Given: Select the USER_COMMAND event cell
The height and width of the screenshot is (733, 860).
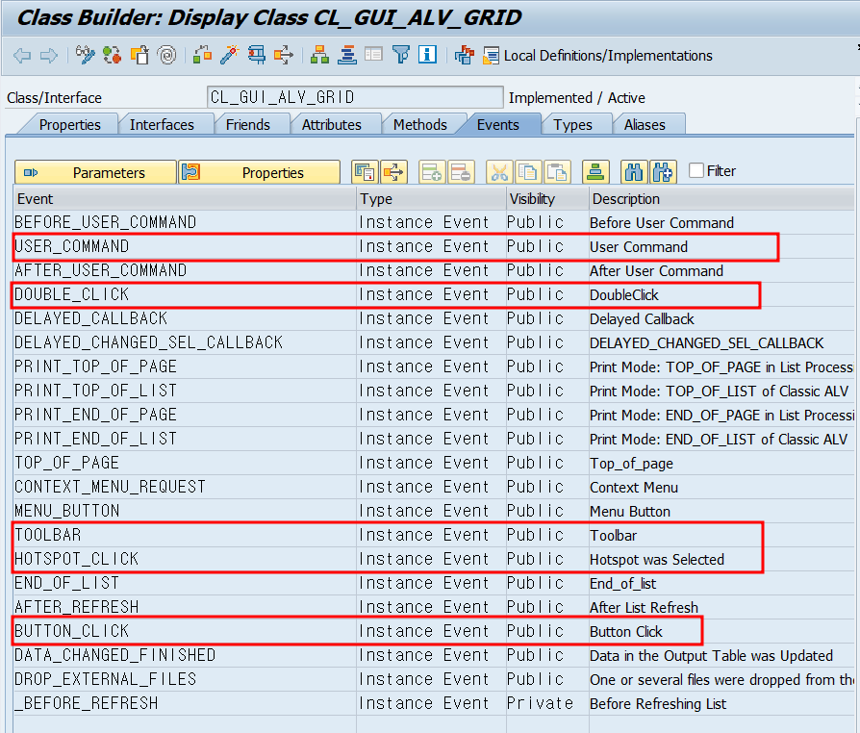Looking at the screenshot, I should (185, 246).
